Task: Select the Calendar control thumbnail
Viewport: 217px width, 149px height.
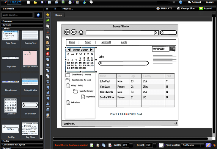Action: tap(11, 105)
